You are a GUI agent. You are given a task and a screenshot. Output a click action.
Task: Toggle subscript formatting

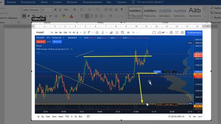pos(46,16)
